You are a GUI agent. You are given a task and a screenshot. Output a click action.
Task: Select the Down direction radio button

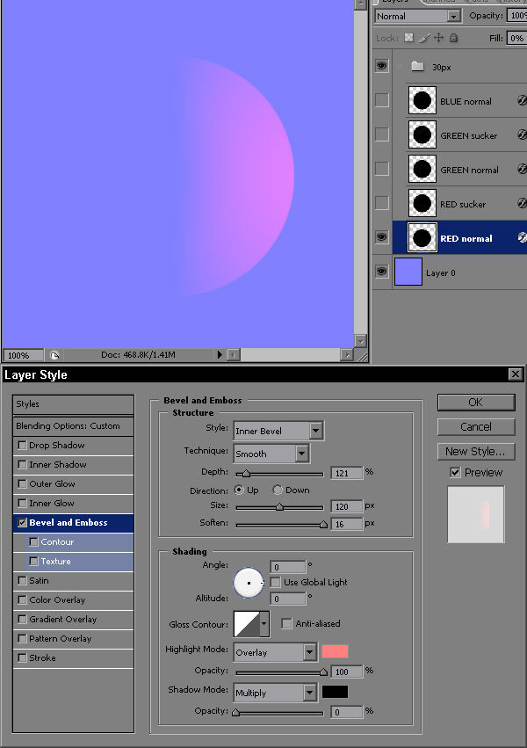[278, 490]
